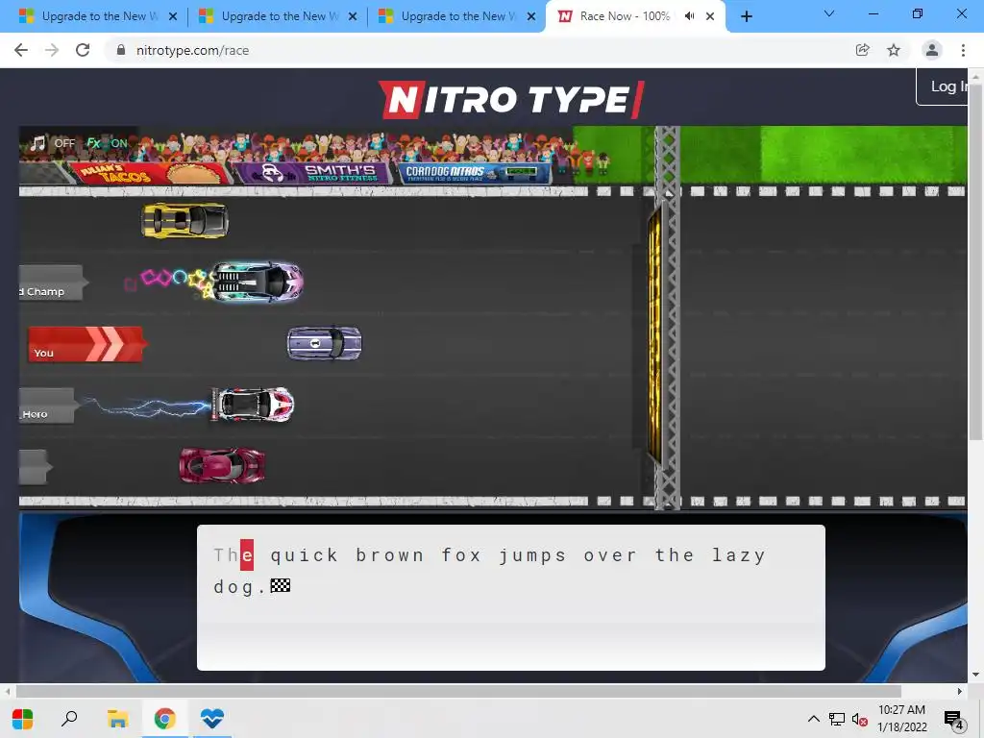
Task: Open Windows Start menu
Action: (23, 719)
